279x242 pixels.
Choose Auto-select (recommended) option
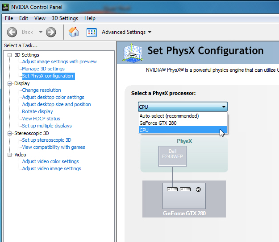183,116
